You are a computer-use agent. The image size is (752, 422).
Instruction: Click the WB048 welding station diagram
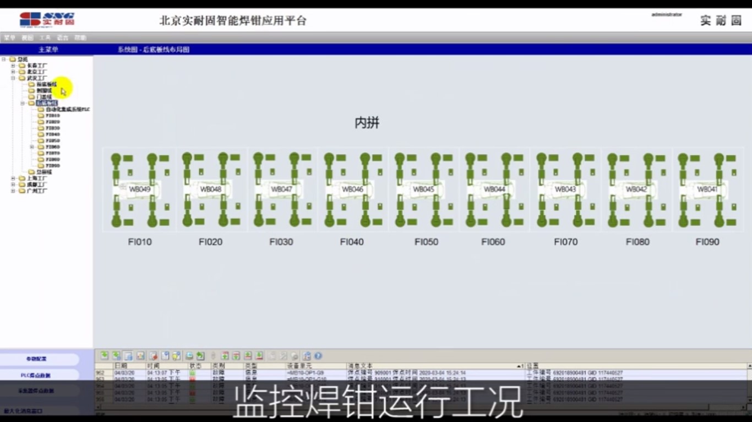(x=211, y=190)
